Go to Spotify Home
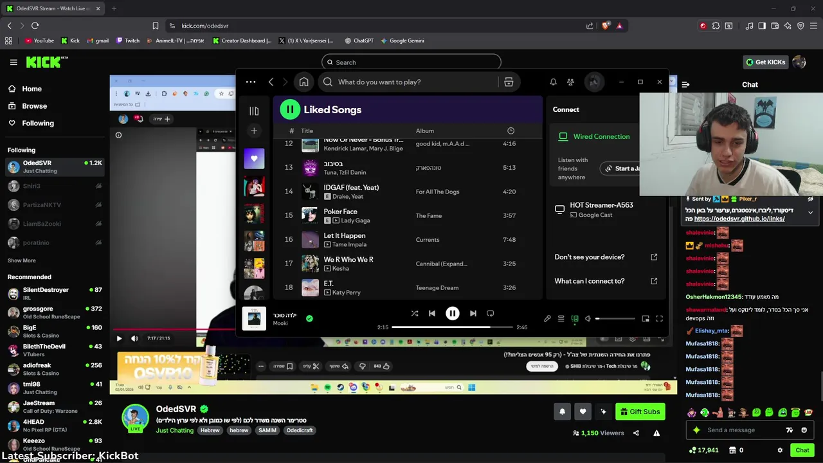The width and height of the screenshot is (823, 463). [x=304, y=82]
